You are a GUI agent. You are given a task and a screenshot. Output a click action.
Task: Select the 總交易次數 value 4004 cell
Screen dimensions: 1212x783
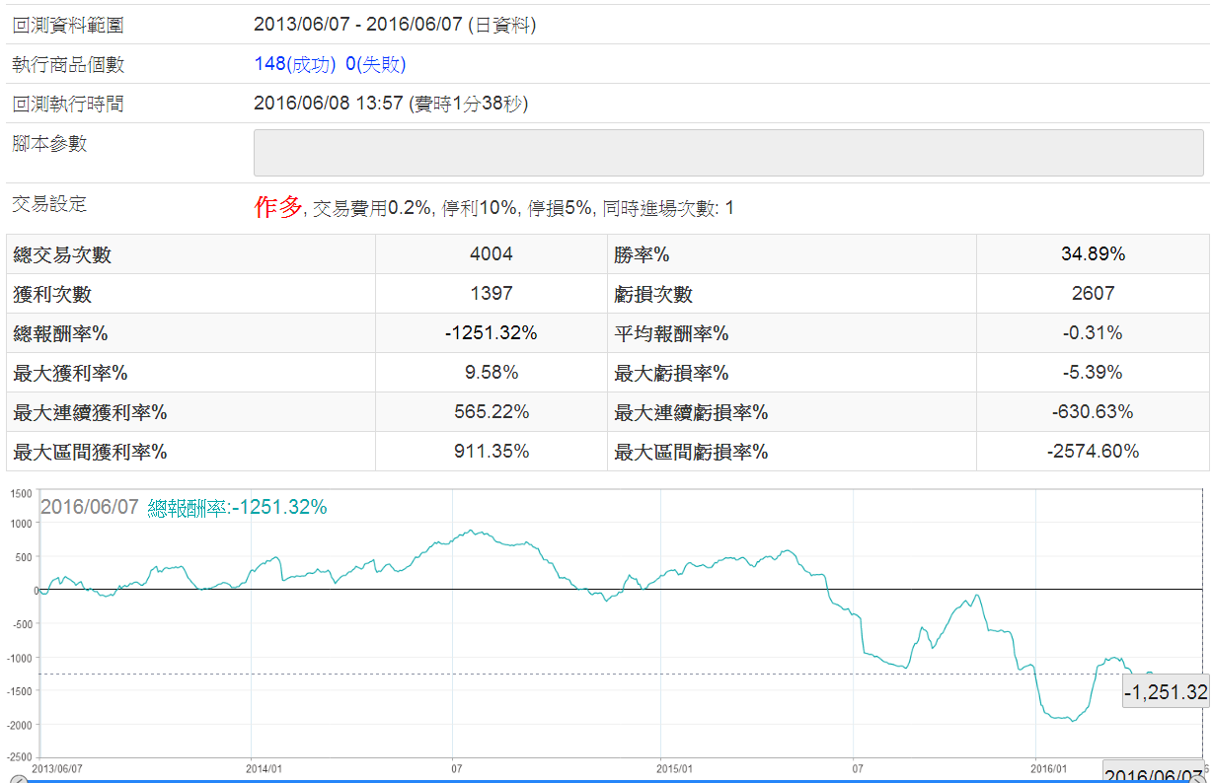[491, 254]
